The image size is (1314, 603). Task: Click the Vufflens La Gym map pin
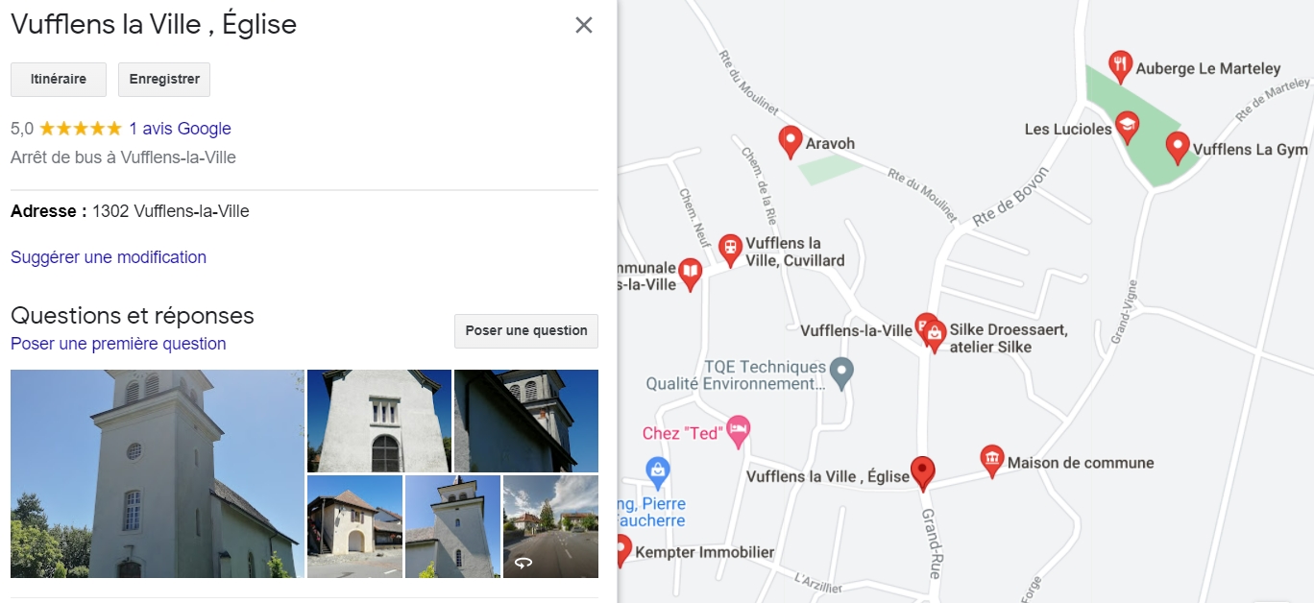point(1178,148)
